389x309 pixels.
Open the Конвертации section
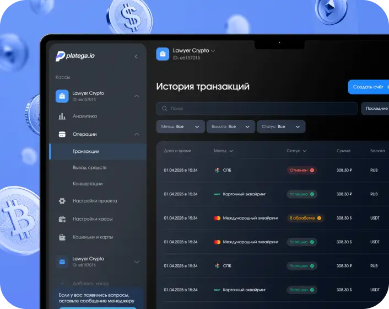tap(88, 184)
